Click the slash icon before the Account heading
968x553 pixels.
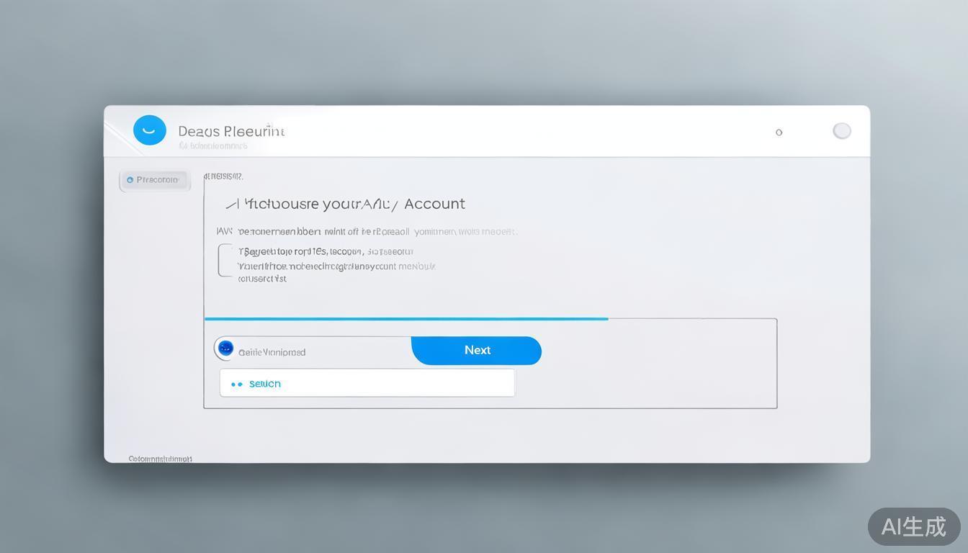[x=232, y=204]
